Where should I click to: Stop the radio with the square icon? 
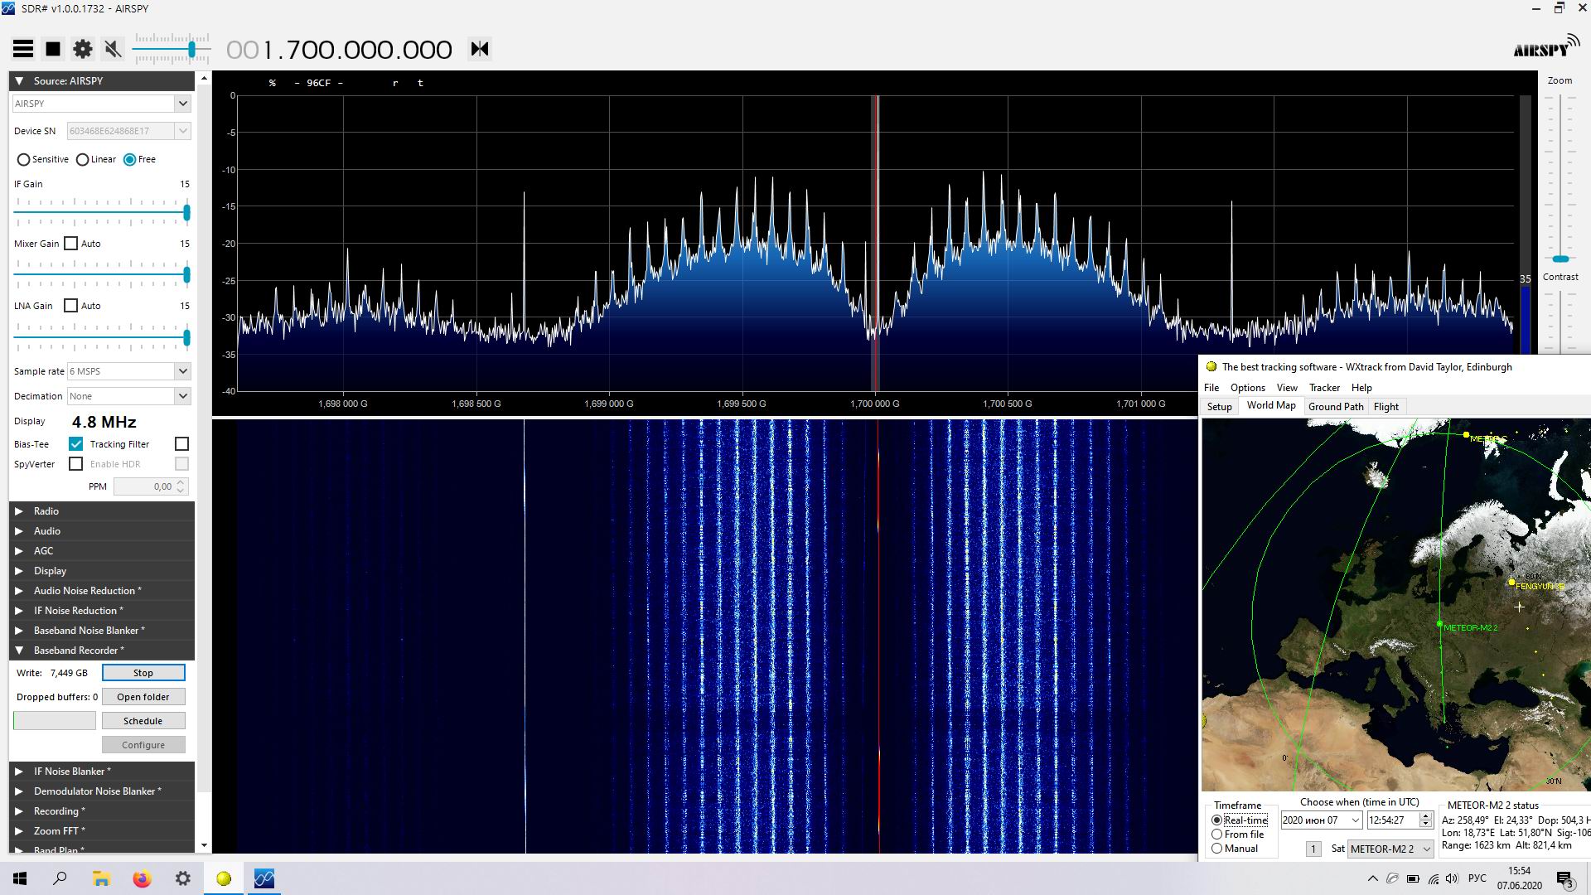[53, 49]
